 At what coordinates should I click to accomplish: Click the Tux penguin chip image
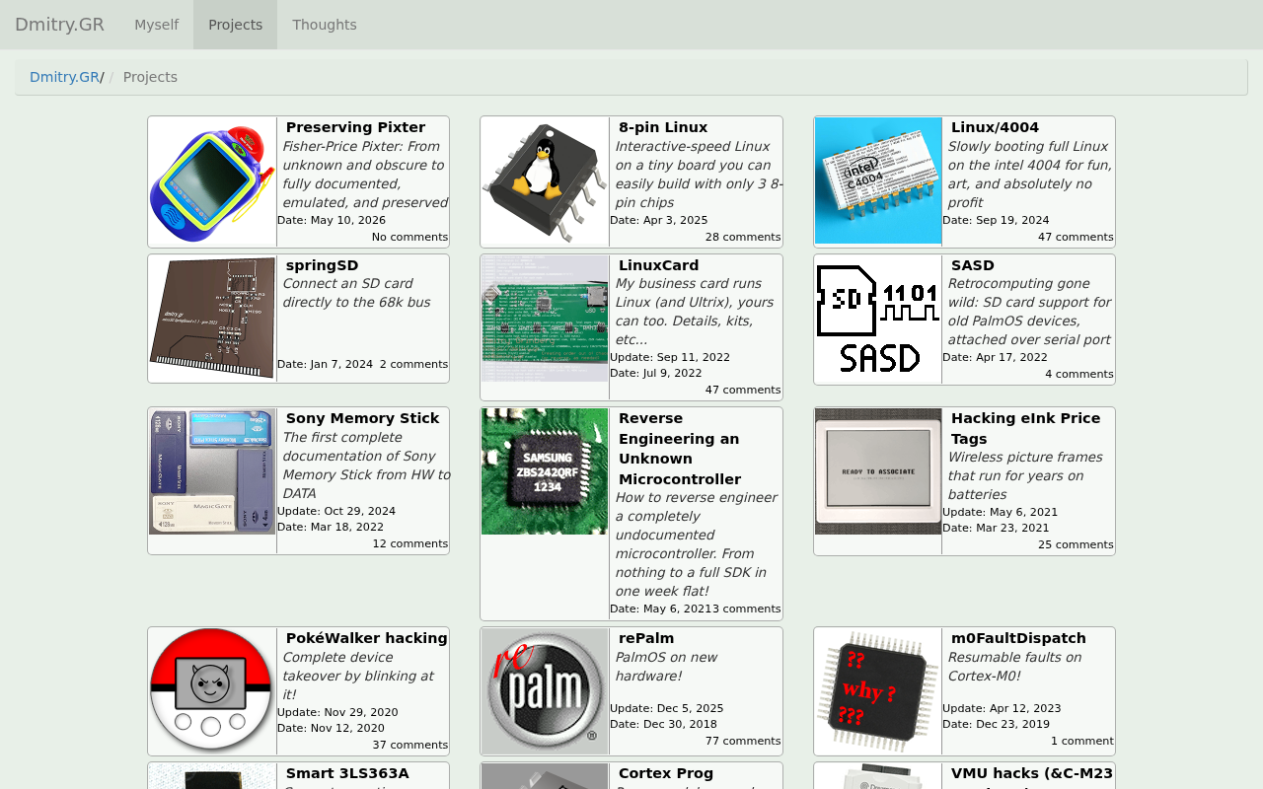pyautogui.click(x=545, y=180)
